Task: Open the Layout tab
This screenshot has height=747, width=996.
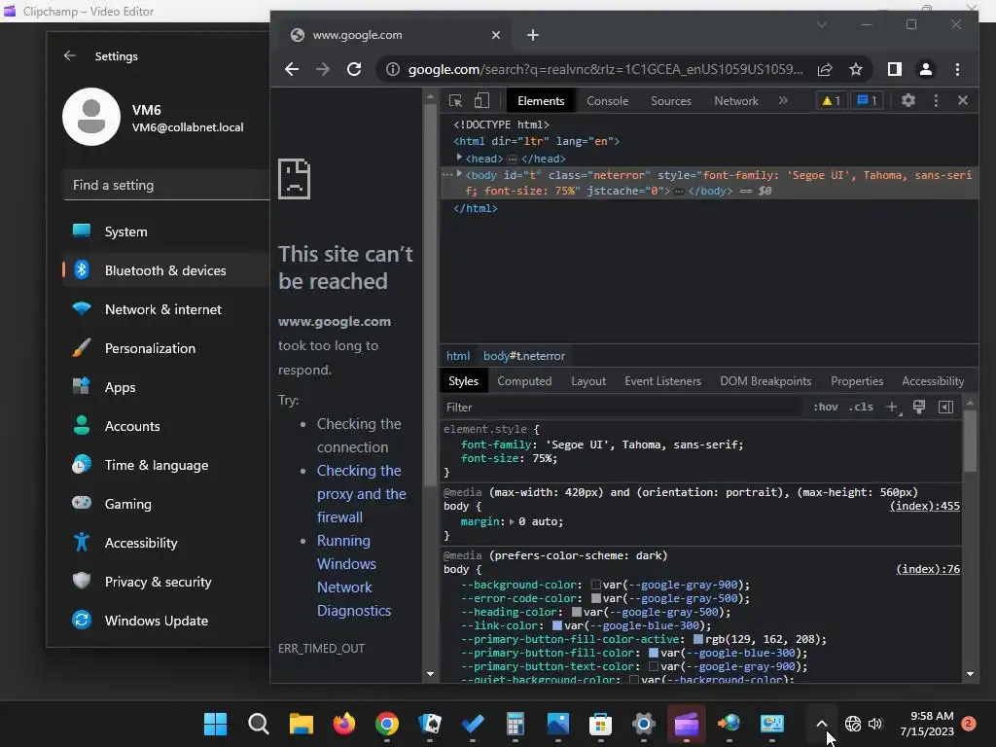Action: pyautogui.click(x=588, y=381)
